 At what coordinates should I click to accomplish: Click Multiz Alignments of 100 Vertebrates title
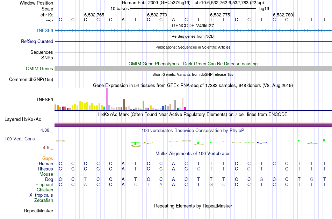[x=193, y=153]
